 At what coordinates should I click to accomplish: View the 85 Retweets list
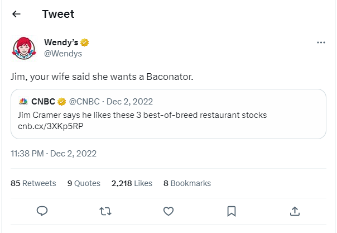pos(33,183)
